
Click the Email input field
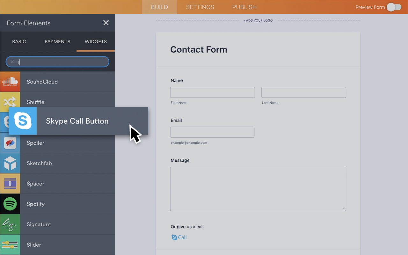[x=212, y=132]
